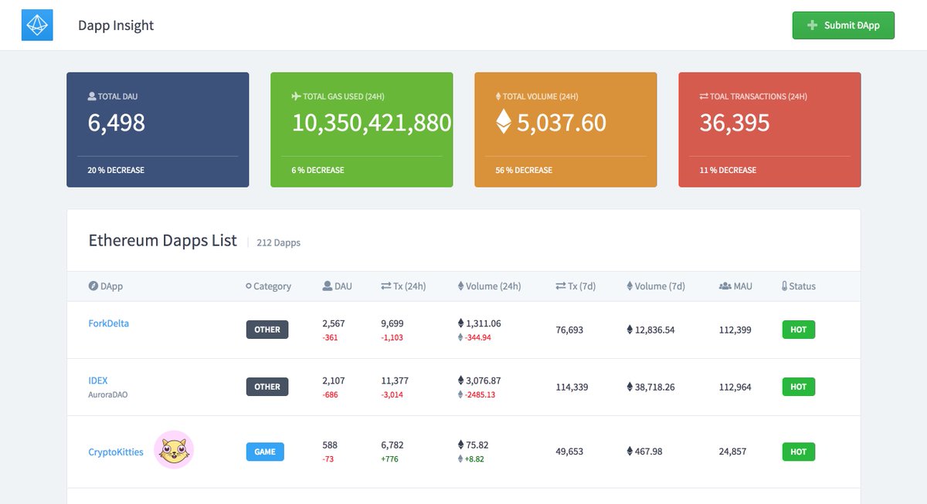Click the 20 % DECREASE label
The image size is (927, 504).
click(116, 170)
